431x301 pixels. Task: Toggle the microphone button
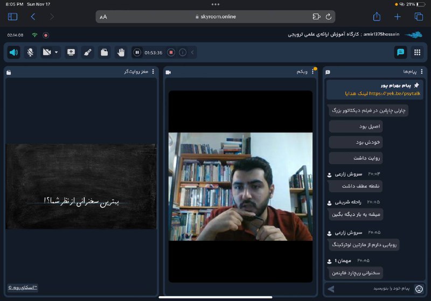(30, 52)
